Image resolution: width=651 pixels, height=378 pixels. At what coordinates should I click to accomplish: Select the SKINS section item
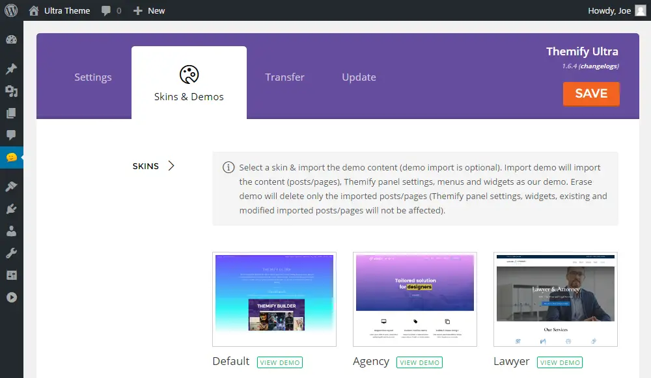[146, 166]
